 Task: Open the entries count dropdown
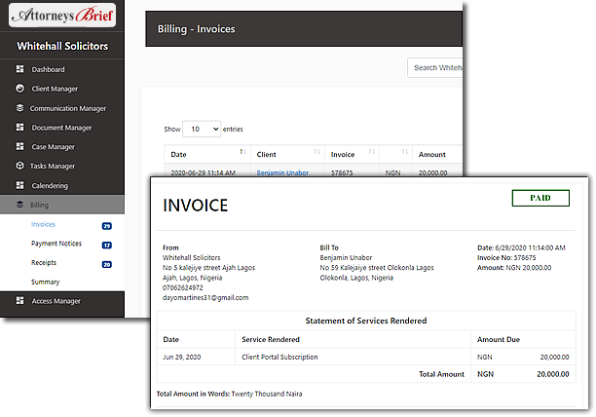[202, 129]
